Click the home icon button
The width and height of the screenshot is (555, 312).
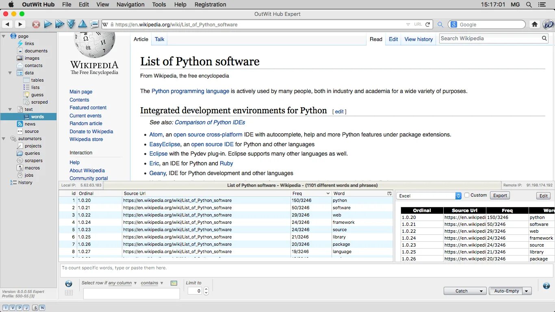(x=535, y=24)
